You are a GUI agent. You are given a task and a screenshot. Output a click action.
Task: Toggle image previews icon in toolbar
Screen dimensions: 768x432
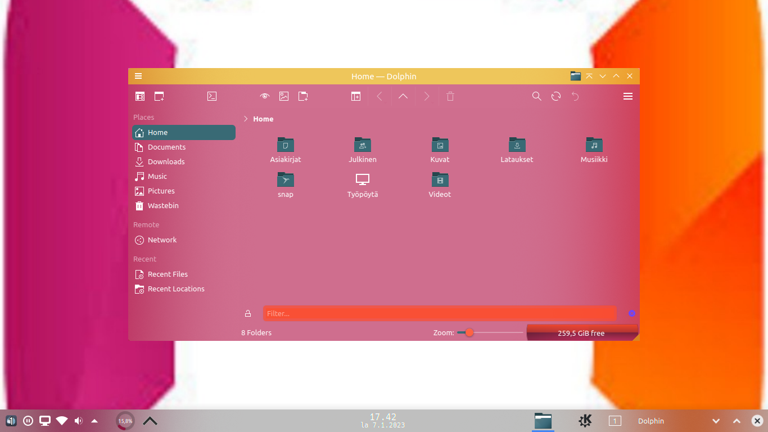click(284, 96)
